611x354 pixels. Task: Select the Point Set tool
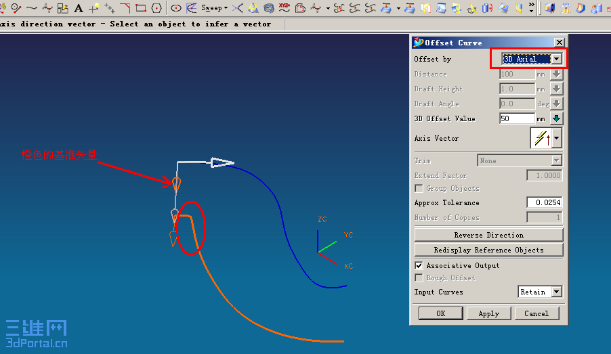[x=110, y=8]
